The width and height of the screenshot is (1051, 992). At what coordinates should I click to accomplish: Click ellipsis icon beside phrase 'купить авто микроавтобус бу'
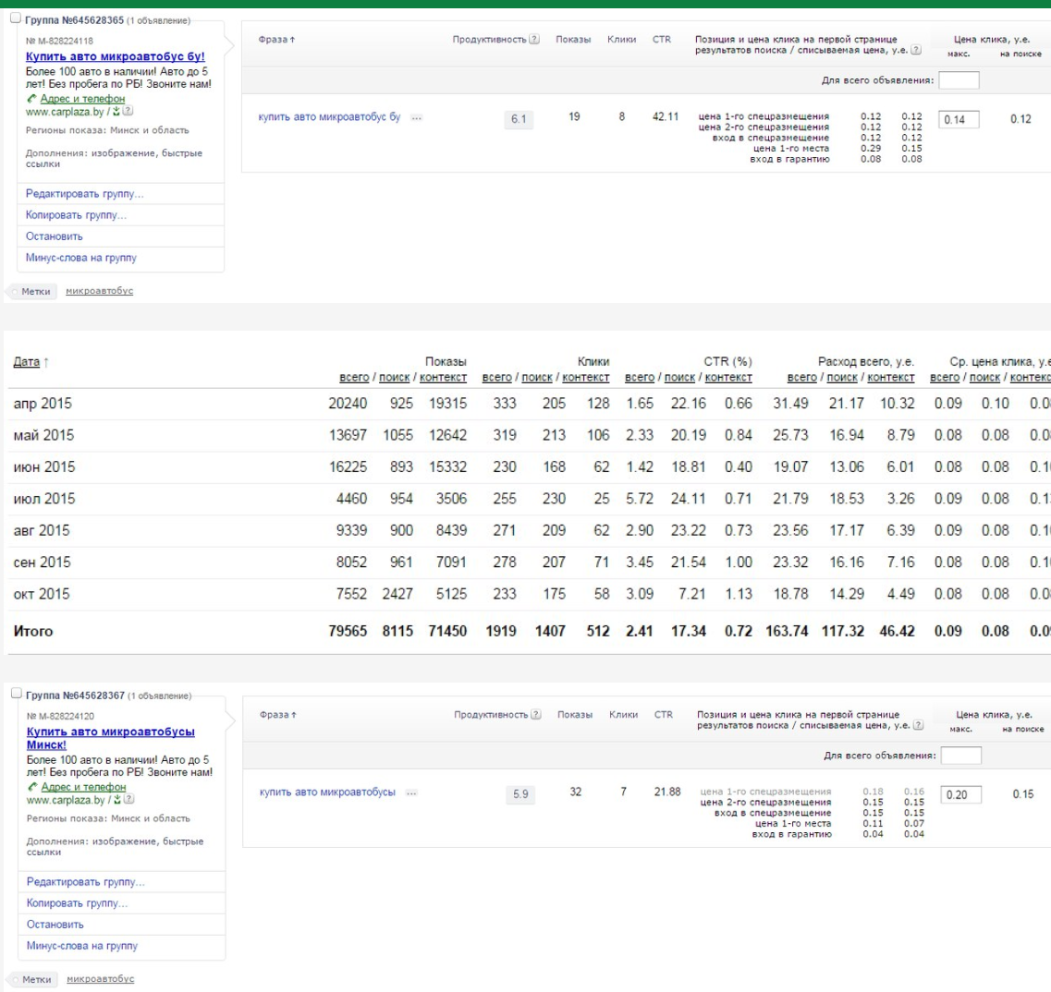416,118
